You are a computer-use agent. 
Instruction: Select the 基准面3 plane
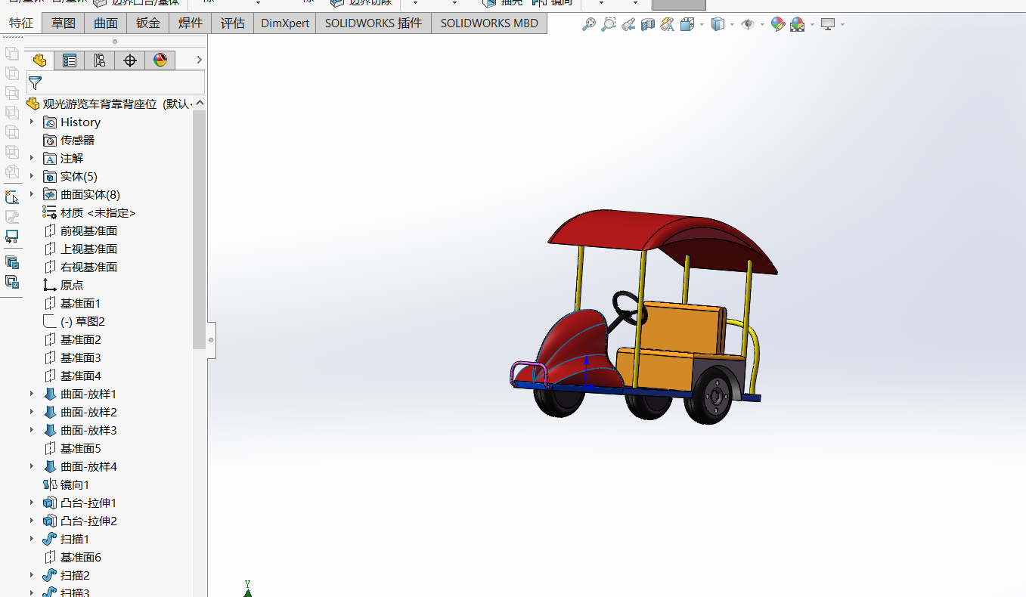pyautogui.click(x=72, y=357)
